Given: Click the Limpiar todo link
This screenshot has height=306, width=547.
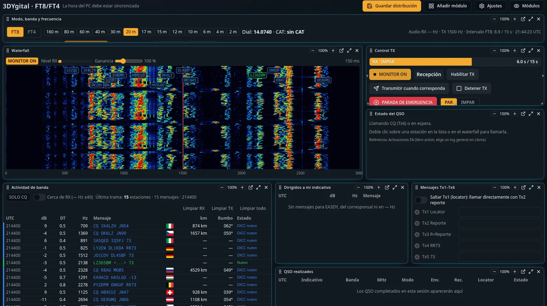Looking at the screenshot, I should click(253, 208).
